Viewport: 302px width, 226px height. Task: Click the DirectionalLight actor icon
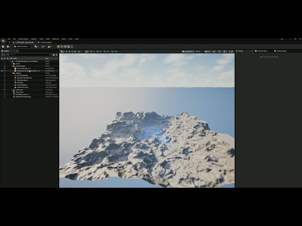[16, 75]
